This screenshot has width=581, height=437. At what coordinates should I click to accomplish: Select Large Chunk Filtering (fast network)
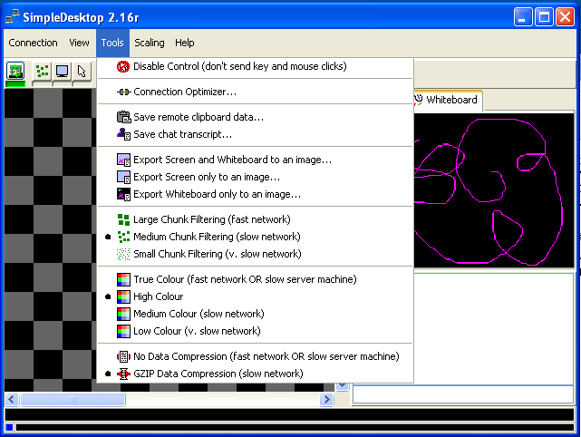[x=255, y=219]
